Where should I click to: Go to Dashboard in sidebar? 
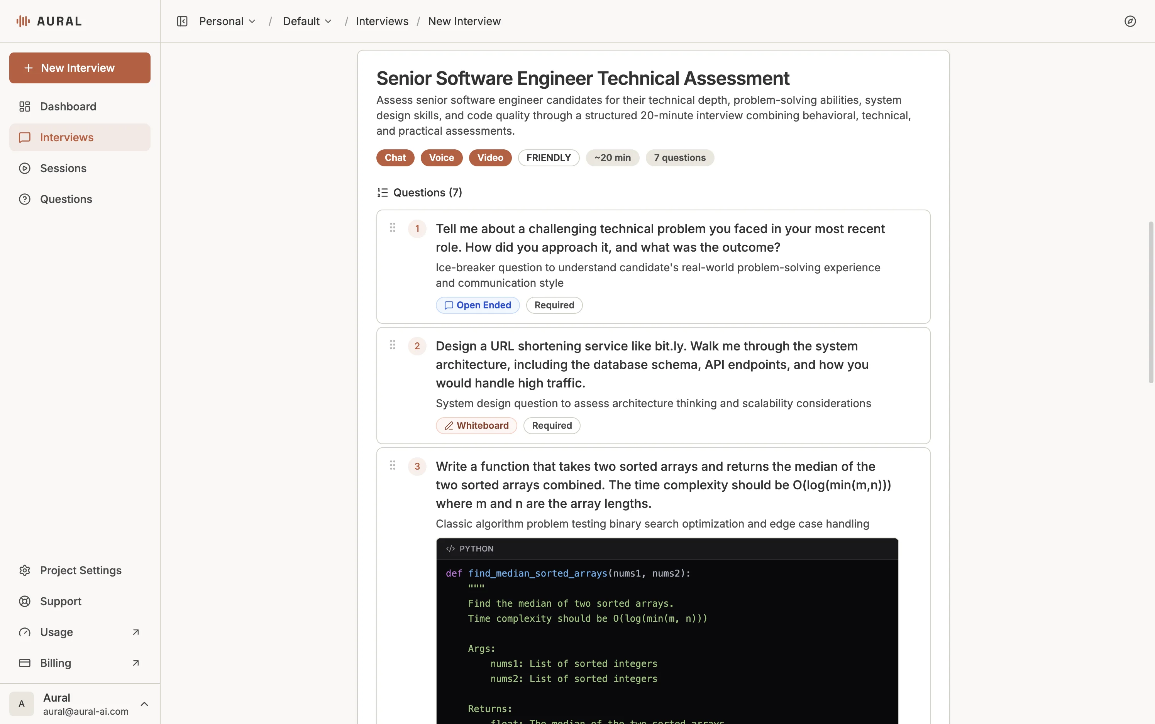[68, 106]
